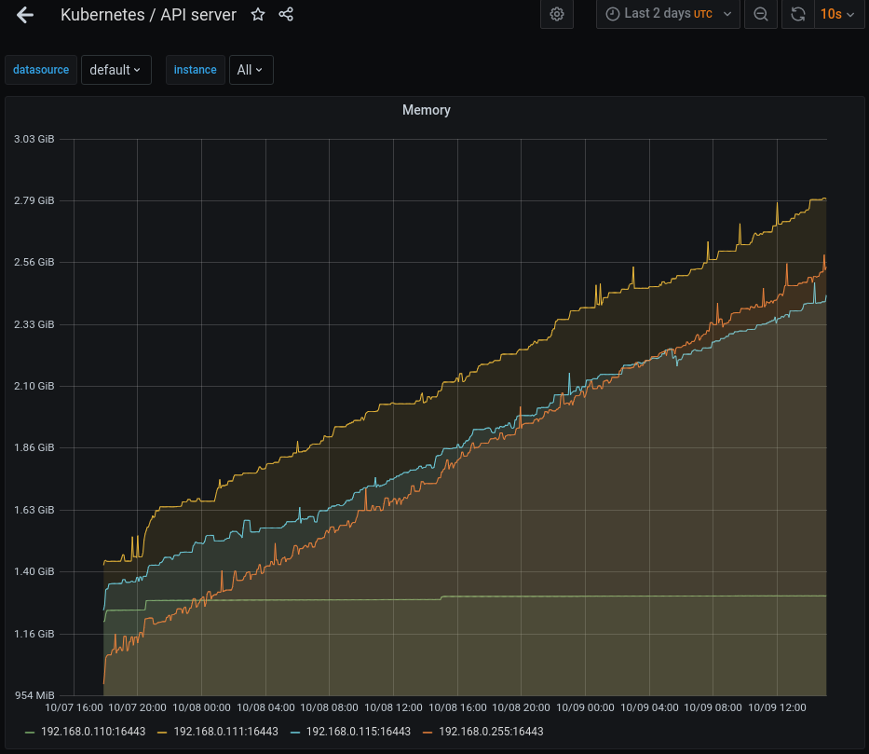Click the 1.63 GiB y-axis label
Viewport: 869px width, 754px height.
point(34,510)
